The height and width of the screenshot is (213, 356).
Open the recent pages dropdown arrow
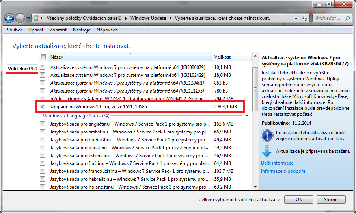point(28,19)
